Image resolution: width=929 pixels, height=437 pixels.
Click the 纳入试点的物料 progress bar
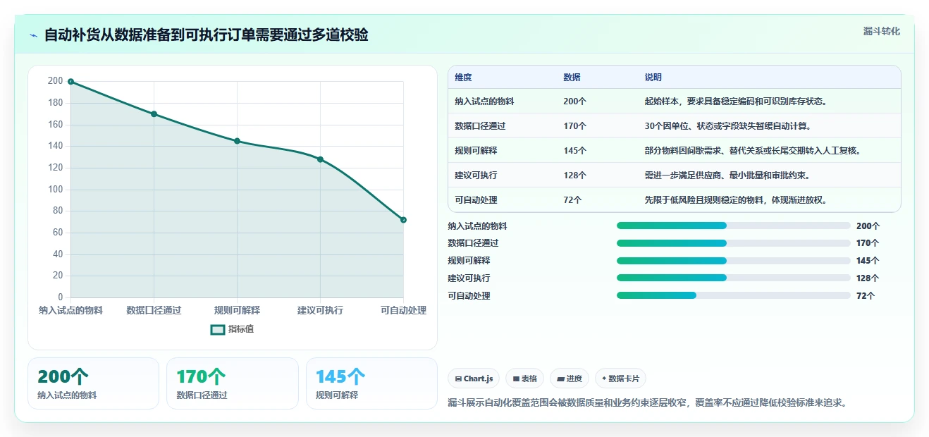pos(733,226)
